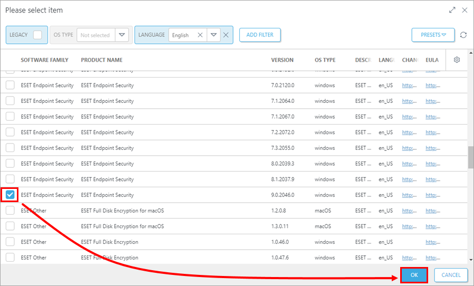Toggle the Legacy filter checkbox
The height and width of the screenshot is (286, 474).
tap(37, 35)
